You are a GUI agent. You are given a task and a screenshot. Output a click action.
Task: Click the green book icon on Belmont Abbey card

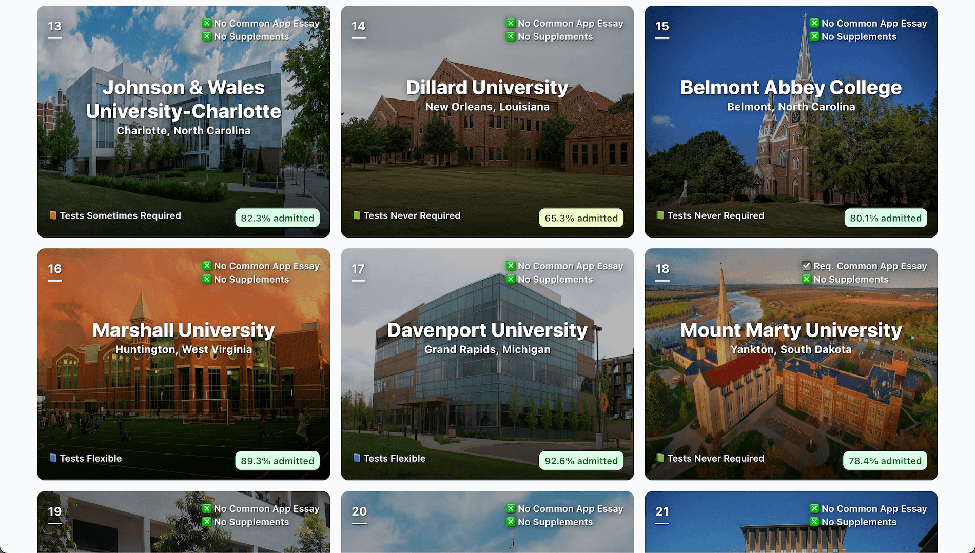[x=660, y=215]
